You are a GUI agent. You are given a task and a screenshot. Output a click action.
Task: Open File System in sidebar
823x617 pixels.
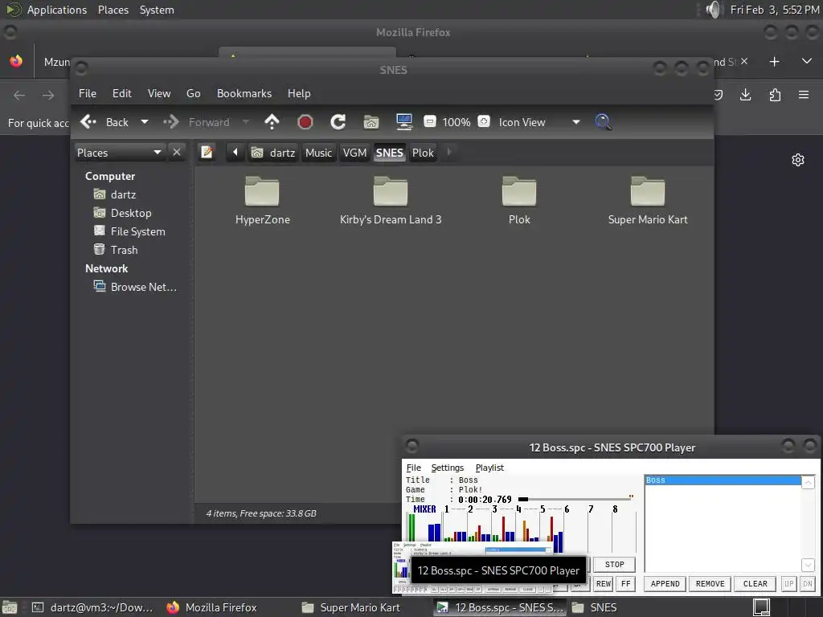[x=137, y=231]
